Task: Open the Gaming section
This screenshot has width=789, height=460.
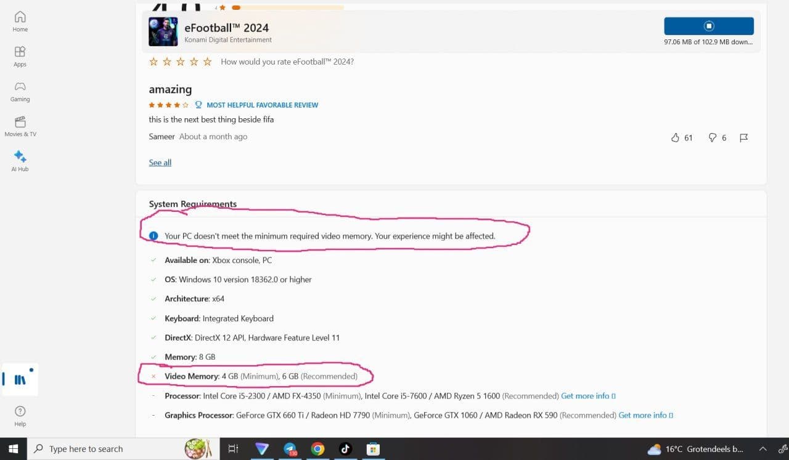Action: pos(20,91)
